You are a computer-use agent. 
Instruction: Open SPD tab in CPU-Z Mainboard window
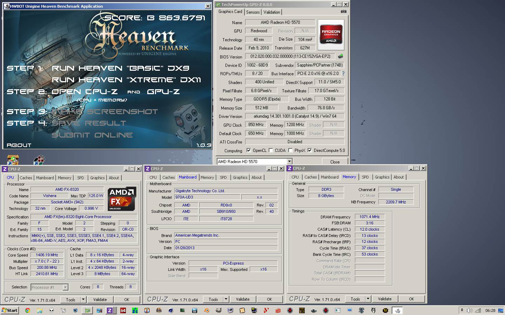(x=223, y=177)
